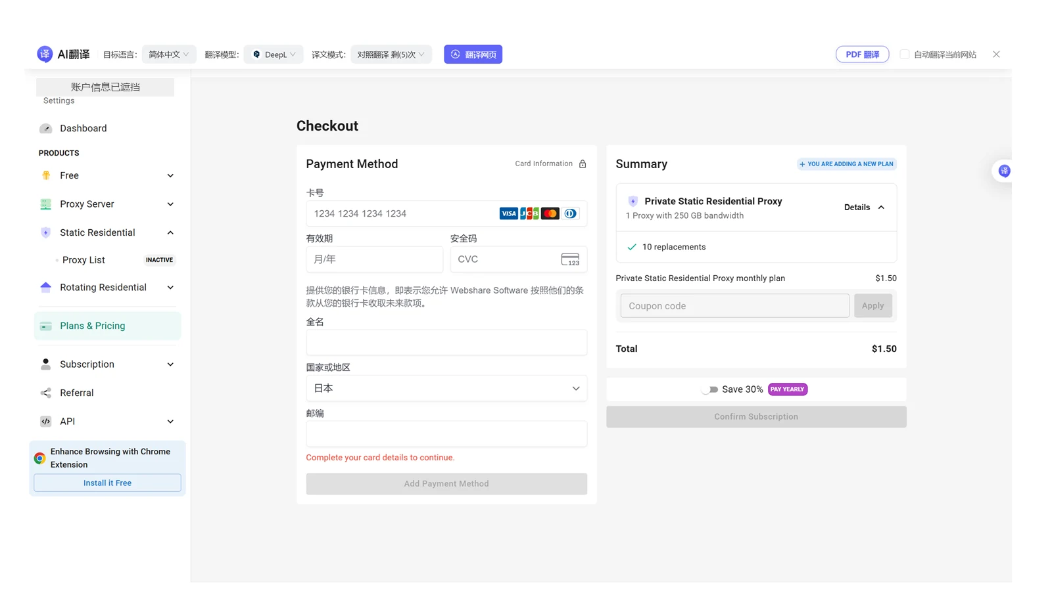The height and width of the screenshot is (591, 1052).
Task: Toggle the Save 30% pay yearly switch
Action: (709, 389)
